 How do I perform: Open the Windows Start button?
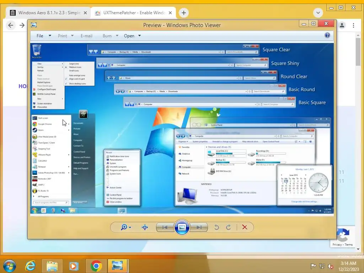pos(9,266)
